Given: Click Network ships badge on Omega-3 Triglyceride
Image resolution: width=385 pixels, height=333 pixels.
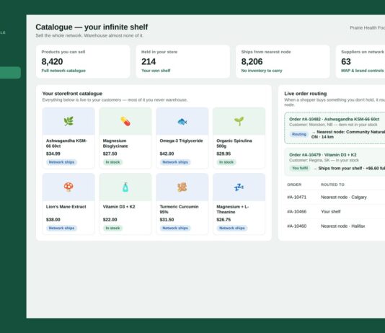Looking at the screenshot, I should (x=175, y=162).
